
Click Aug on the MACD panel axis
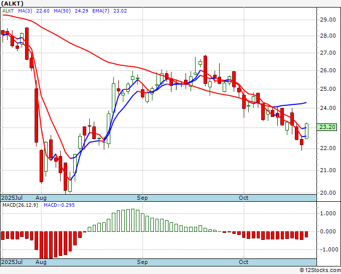(41, 262)
